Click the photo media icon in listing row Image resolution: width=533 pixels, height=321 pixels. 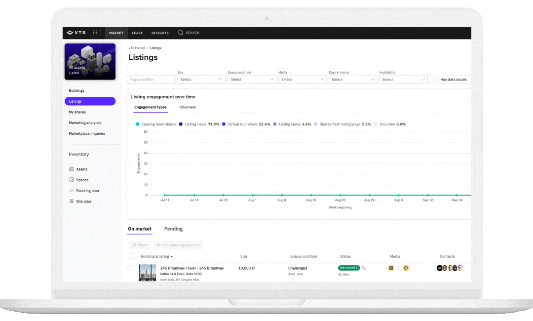391,268
